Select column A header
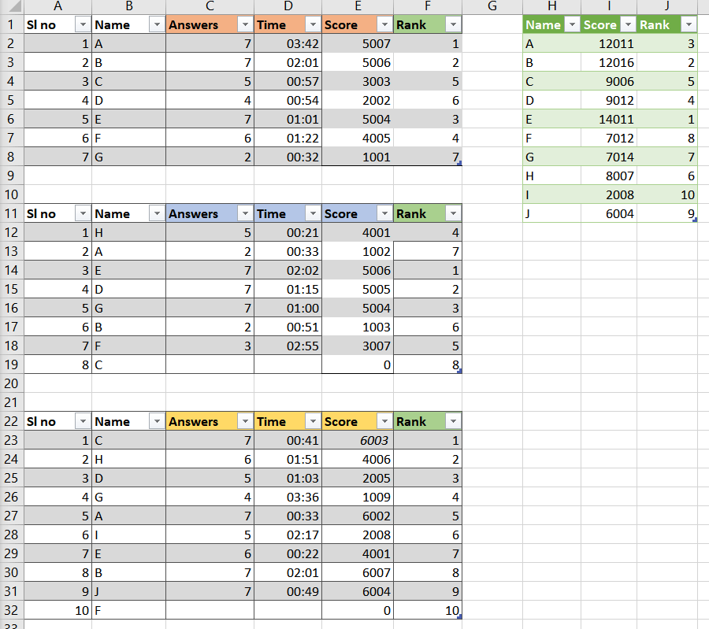Viewport: 709px width, 629px height. click(58, 6)
